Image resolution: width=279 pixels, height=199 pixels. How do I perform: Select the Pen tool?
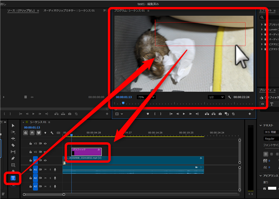point(13,158)
